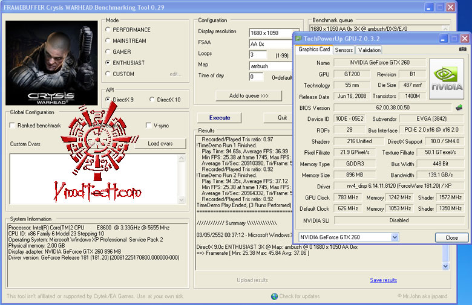Toggle the V-sync checkbox
This screenshot has width=472, height=305.
(x=148, y=125)
